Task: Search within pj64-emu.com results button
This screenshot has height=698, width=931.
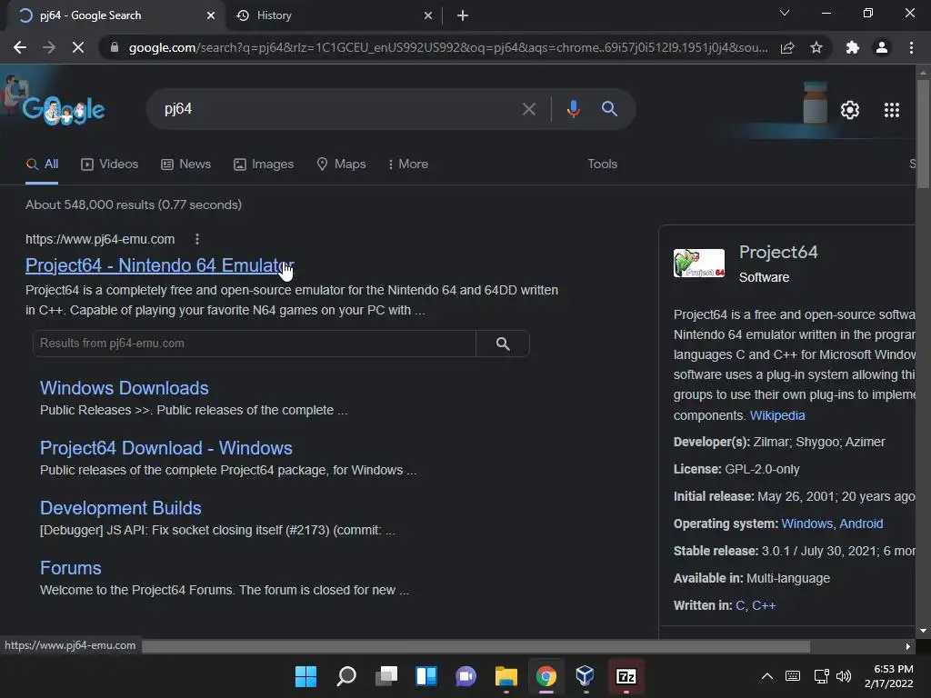Action: [x=503, y=344]
